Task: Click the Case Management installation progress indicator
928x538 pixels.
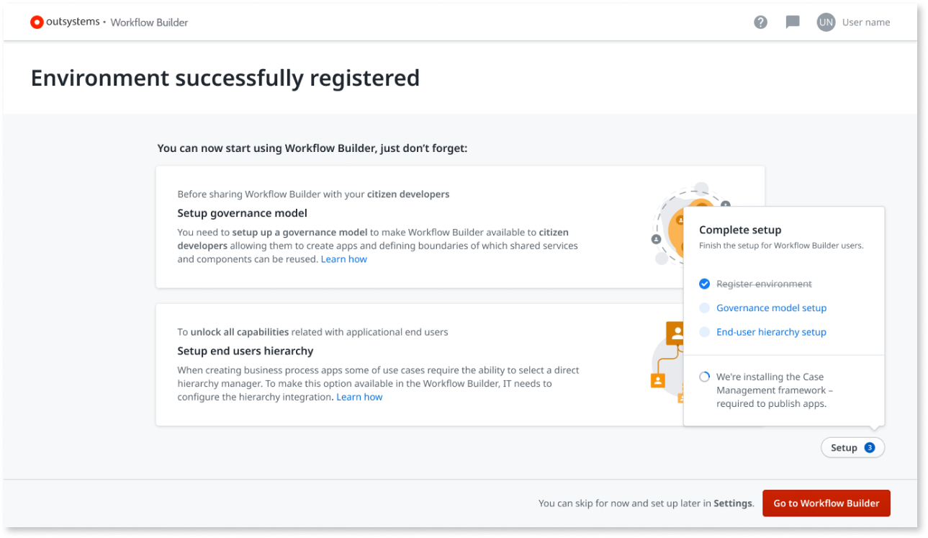Action: tap(704, 376)
